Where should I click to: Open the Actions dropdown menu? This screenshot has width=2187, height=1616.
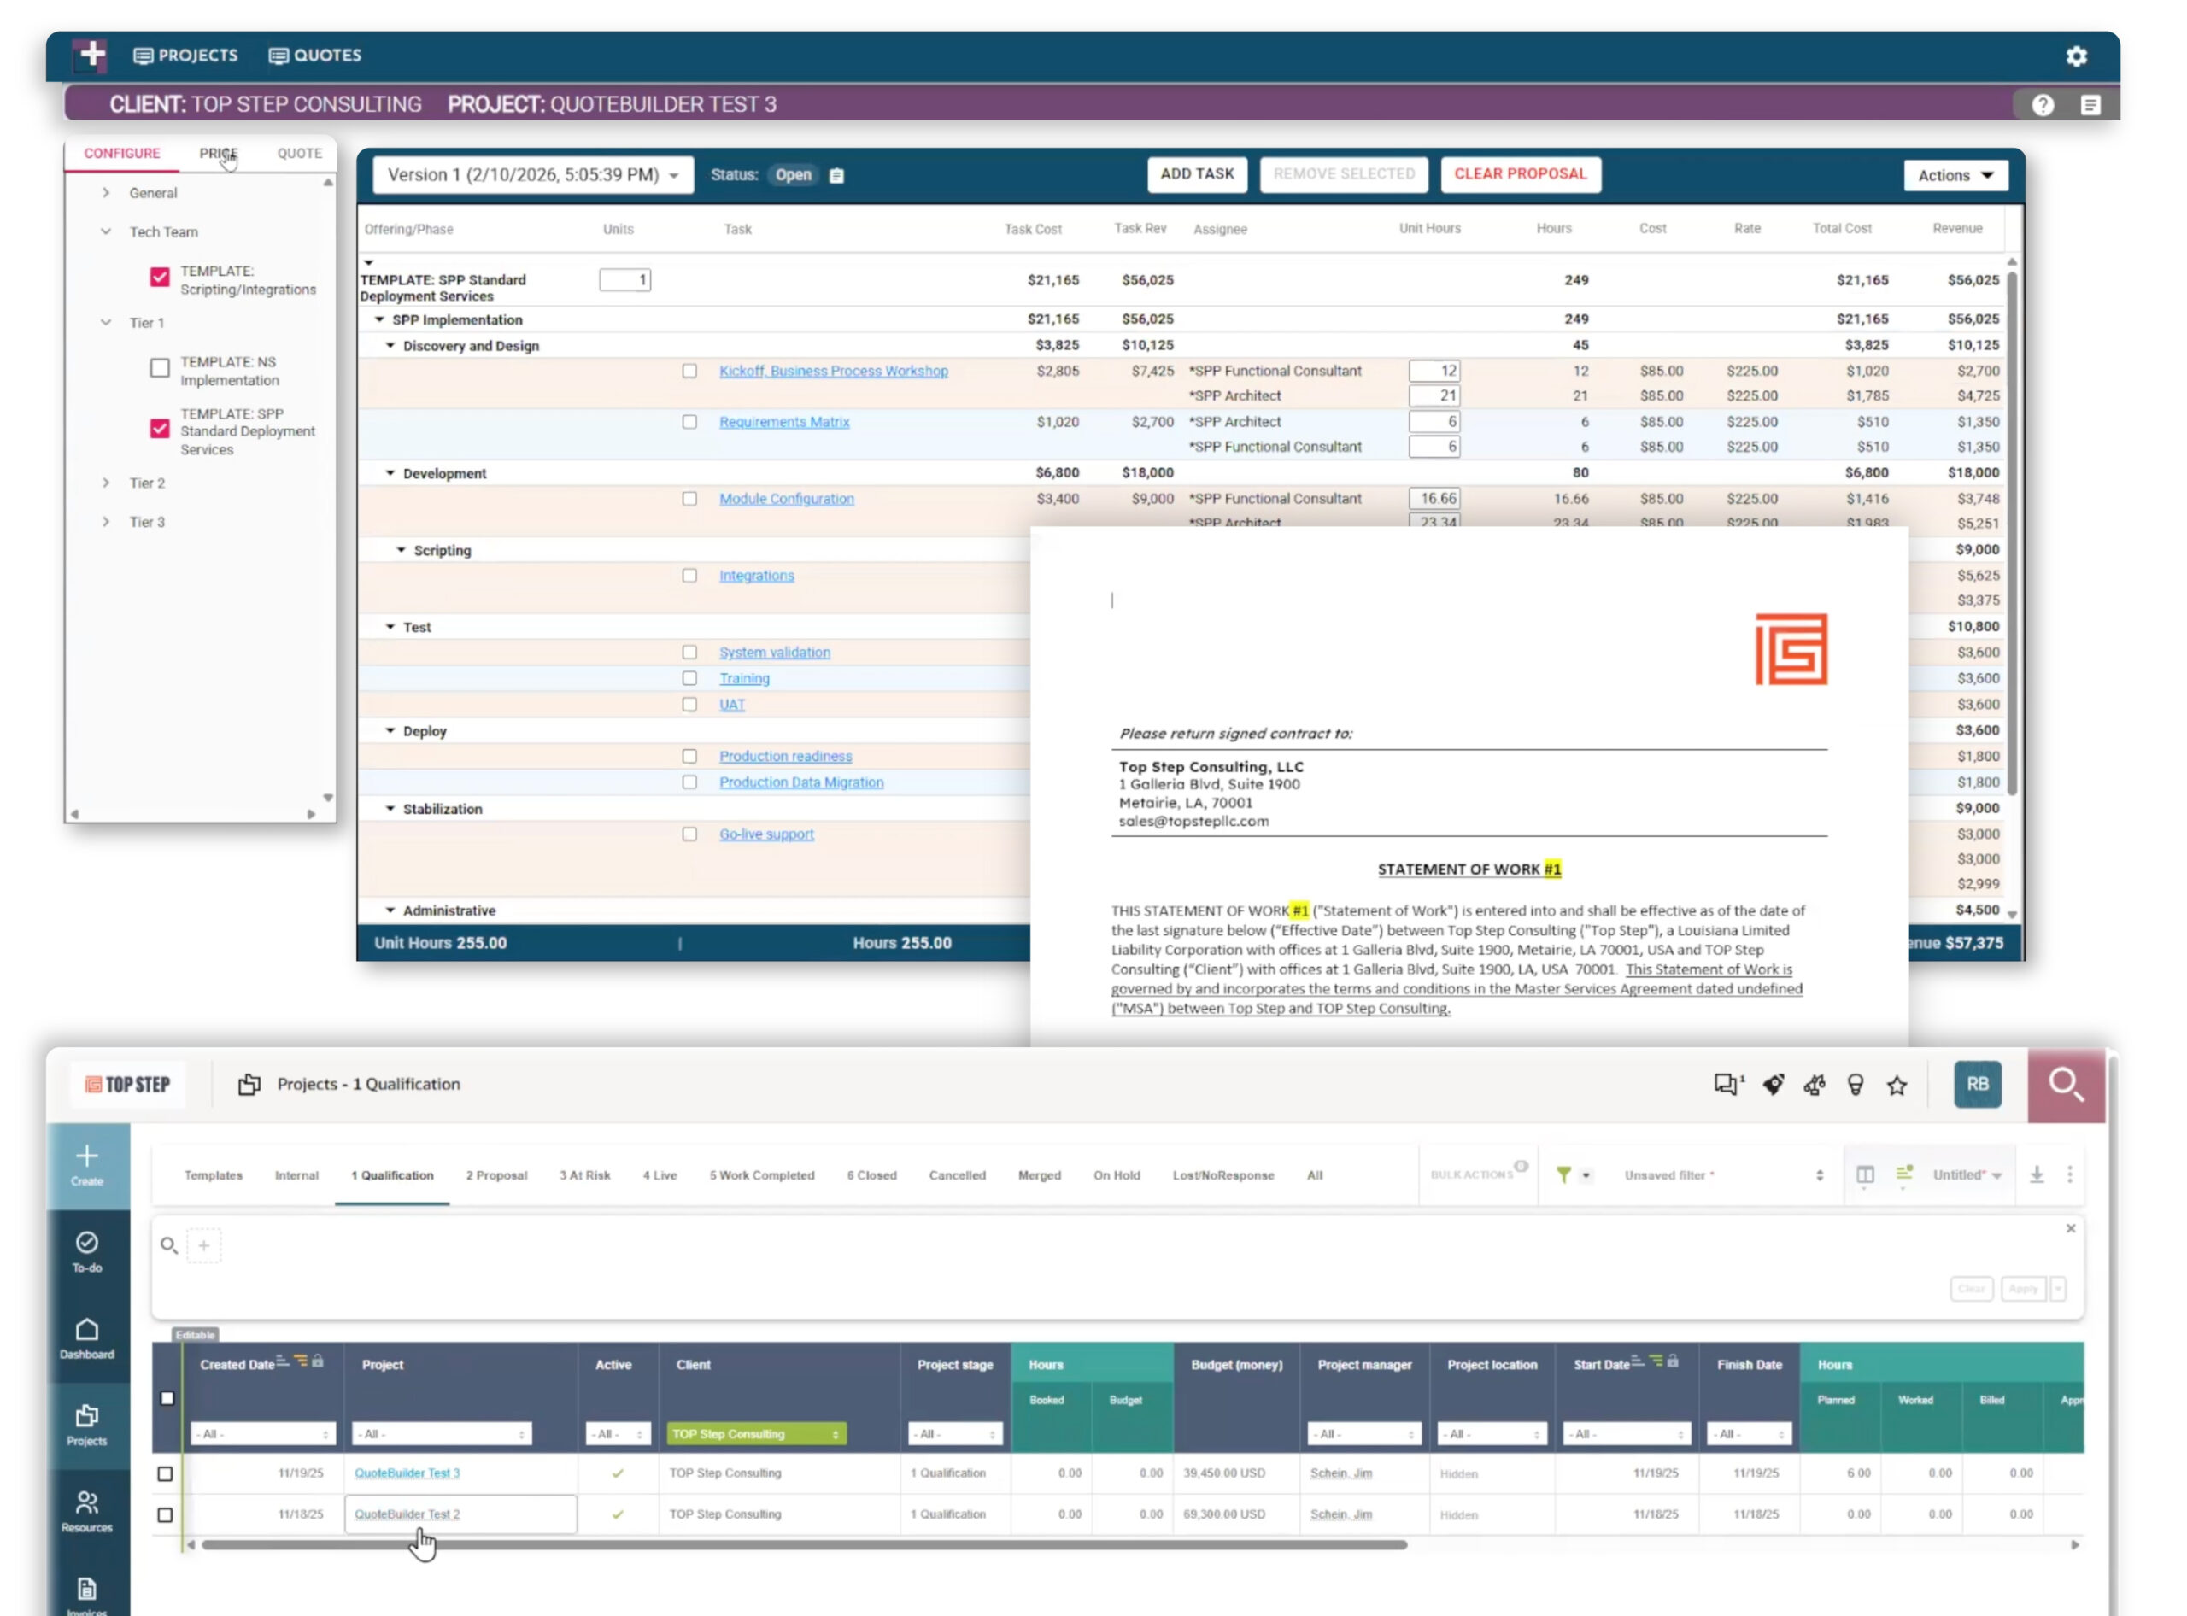(x=1954, y=175)
